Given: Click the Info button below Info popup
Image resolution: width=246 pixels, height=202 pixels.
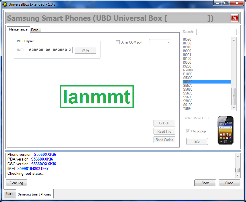Looking at the screenshot, I should (x=197, y=142).
